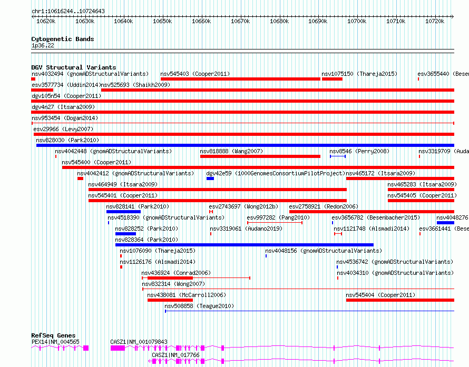Image resolution: width=469 pixels, height=367 pixels.
Task: Click the nsv953454 (Dogan2014) label
Action: pos(65,118)
